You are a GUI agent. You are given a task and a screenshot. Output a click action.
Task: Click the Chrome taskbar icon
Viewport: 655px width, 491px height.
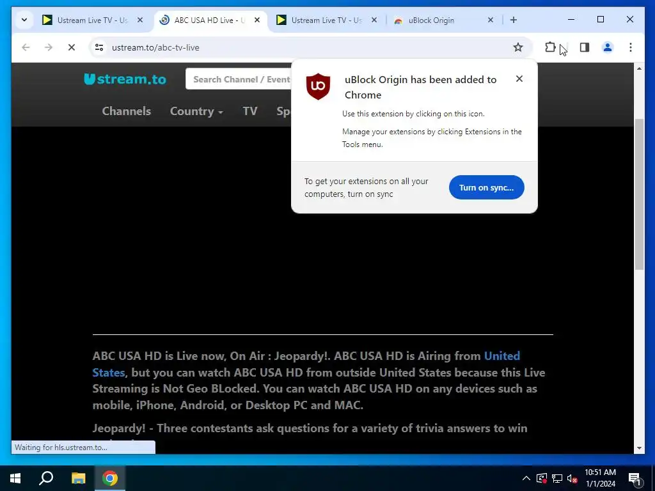110,478
